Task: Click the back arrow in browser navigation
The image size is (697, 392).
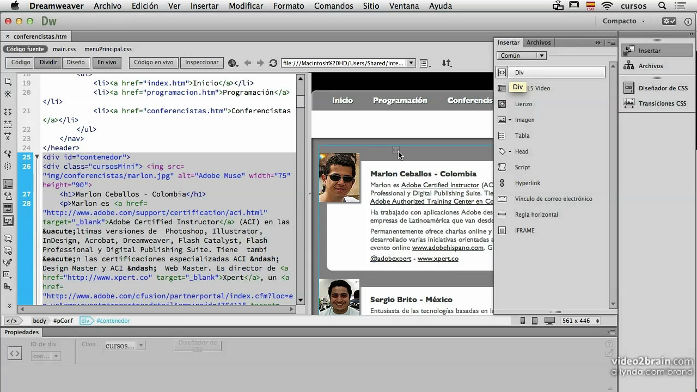Action: point(247,63)
